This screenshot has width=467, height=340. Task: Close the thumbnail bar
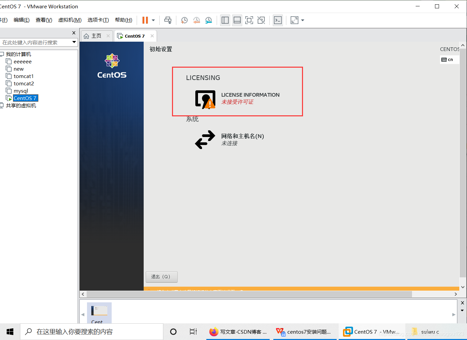point(462,303)
